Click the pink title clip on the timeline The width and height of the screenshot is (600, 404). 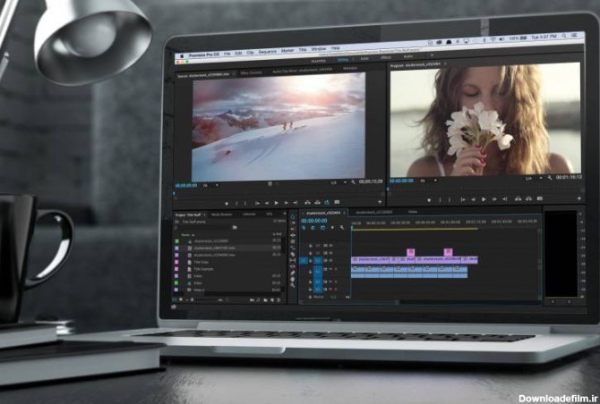(411, 252)
